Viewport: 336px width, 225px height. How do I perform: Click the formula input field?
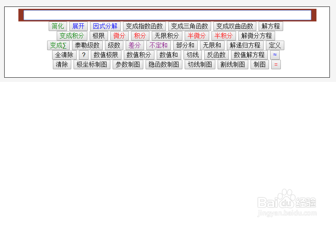click(167, 15)
